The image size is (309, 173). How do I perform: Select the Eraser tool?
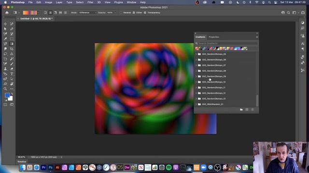pyautogui.click(x=12, y=69)
